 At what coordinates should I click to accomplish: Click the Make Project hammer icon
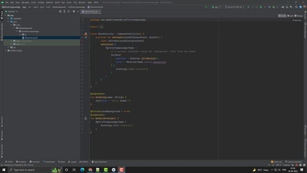tap(206, 7)
